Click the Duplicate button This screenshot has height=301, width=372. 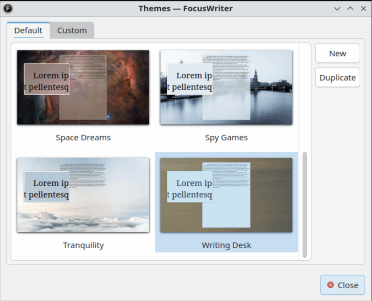coord(337,77)
